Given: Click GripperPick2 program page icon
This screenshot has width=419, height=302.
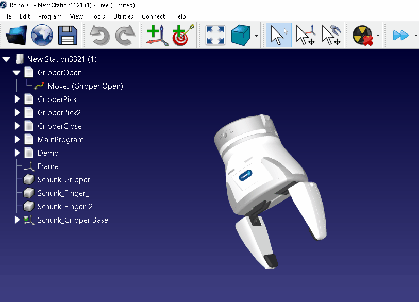Looking at the screenshot, I should [29, 112].
